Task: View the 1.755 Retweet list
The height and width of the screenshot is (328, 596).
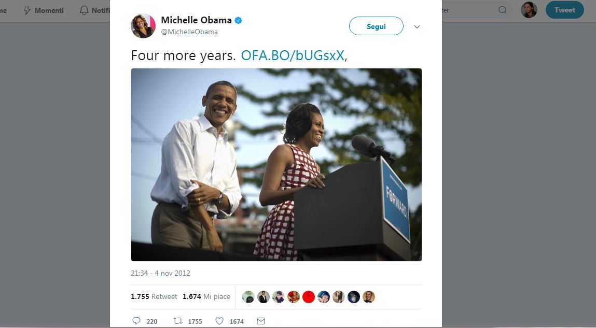Action: point(154,297)
